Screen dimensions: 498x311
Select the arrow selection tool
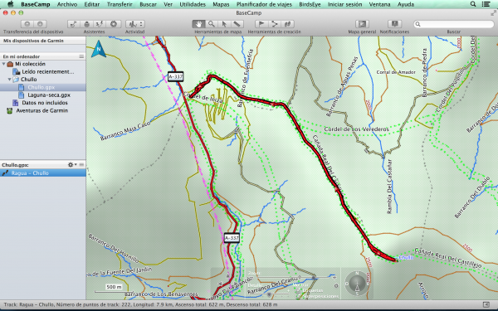point(224,24)
